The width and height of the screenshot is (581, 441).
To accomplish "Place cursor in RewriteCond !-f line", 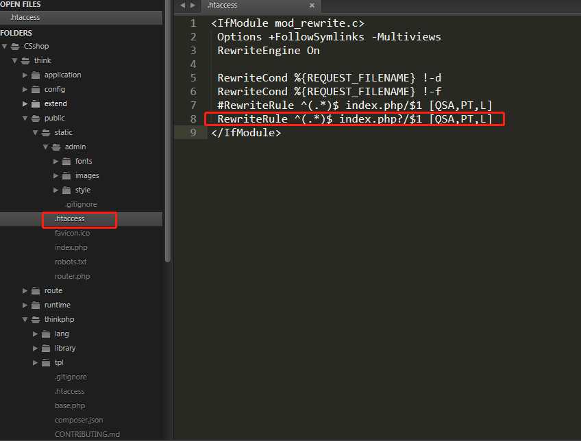I will coord(329,92).
